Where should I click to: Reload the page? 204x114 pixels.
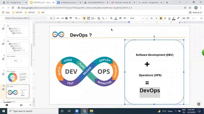click(13, 8)
